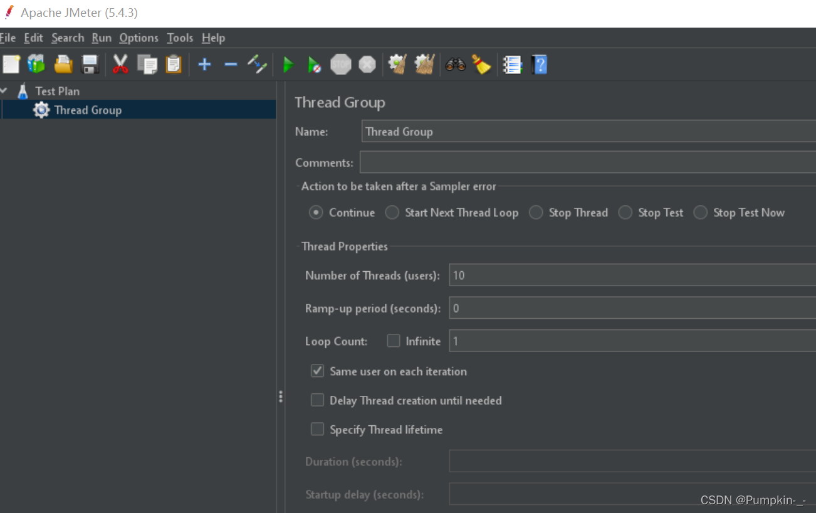Click the Clear results icon

pos(397,64)
